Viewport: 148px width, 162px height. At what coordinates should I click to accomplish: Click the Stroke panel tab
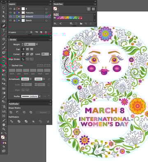(x=13, y=40)
